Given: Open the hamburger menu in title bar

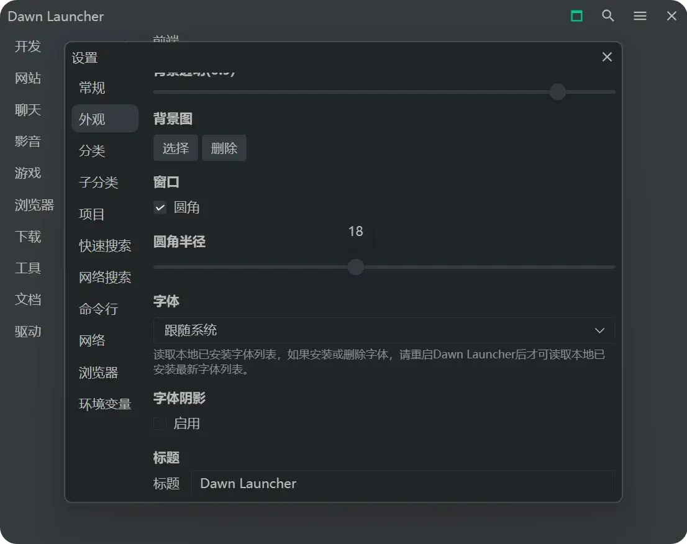Looking at the screenshot, I should 640,16.
